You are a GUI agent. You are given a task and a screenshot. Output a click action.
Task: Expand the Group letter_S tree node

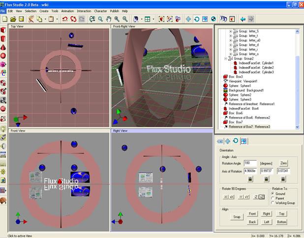231,31
